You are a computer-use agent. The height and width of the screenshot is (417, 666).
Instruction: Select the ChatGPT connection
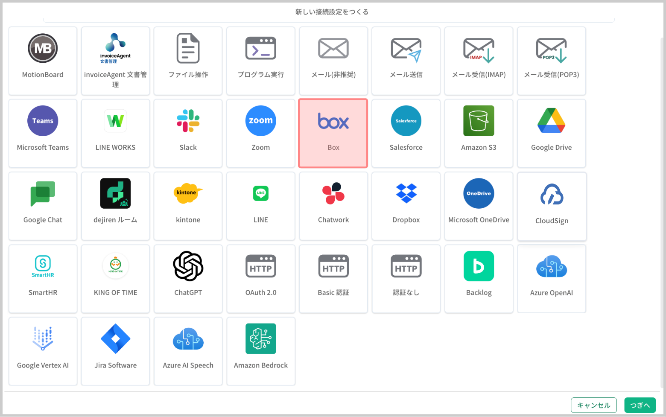pyautogui.click(x=188, y=279)
